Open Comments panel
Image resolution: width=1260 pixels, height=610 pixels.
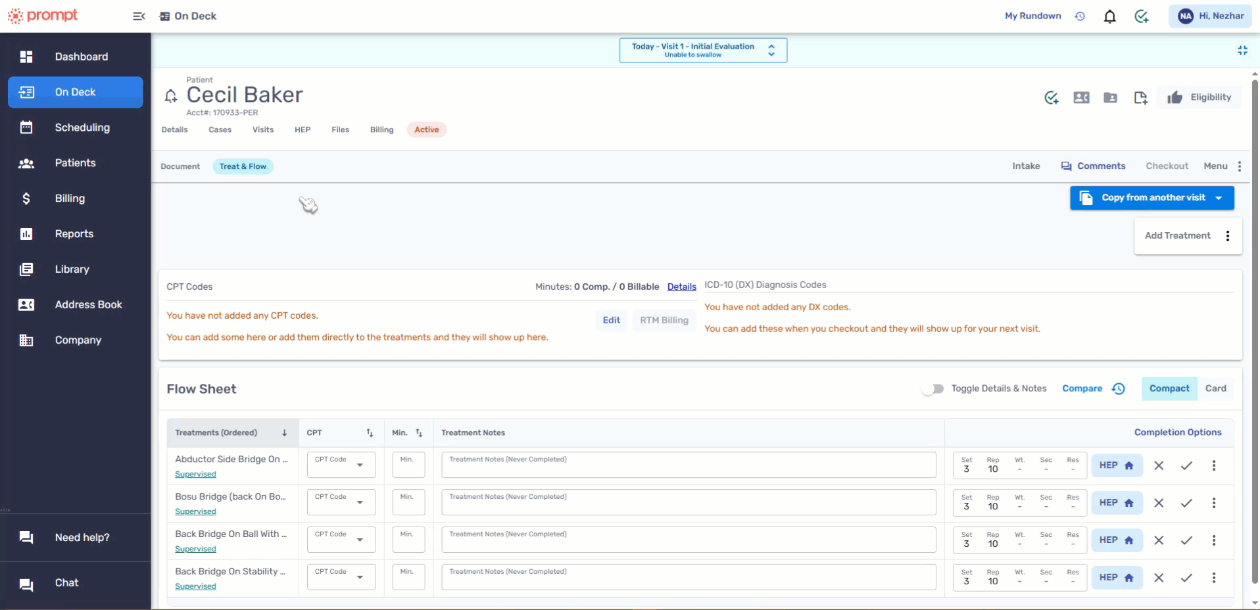coord(1093,166)
